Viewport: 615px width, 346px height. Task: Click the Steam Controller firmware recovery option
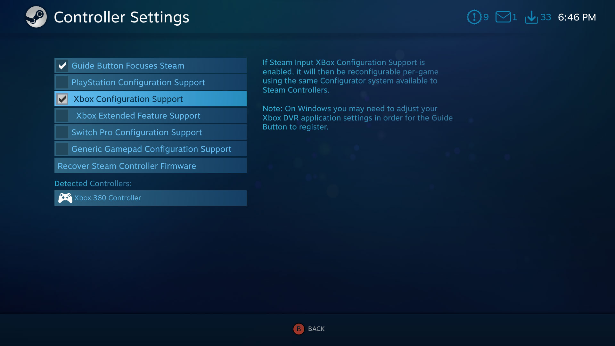pos(150,166)
